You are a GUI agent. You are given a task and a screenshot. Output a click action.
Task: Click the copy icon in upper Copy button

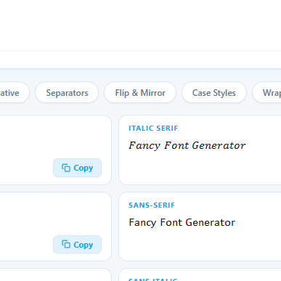click(66, 168)
